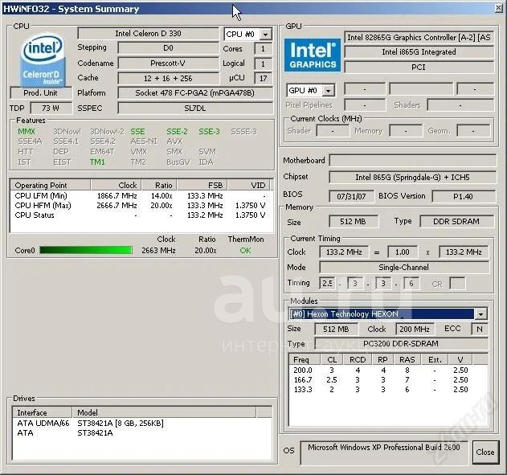Click the GPU bus PCI field
507x475 pixels.
point(419,68)
